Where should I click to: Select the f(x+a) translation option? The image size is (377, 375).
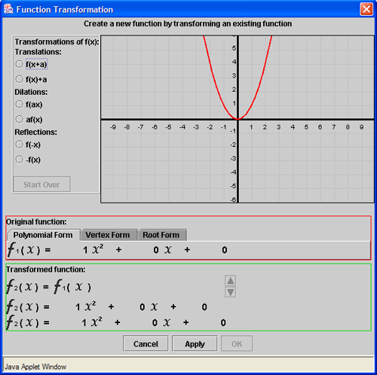coord(20,64)
